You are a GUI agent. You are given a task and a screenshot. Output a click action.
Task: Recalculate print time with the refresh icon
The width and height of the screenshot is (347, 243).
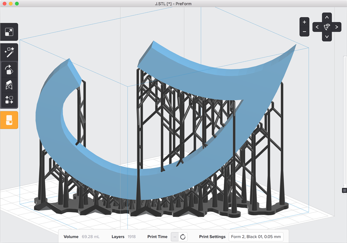click(x=183, y=237)
